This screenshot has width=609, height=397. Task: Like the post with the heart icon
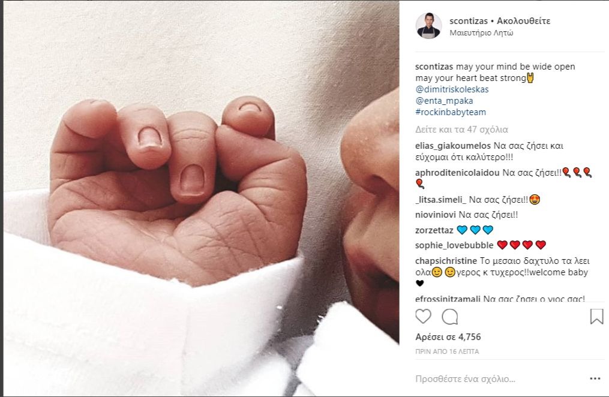click(x=423, y=317)
